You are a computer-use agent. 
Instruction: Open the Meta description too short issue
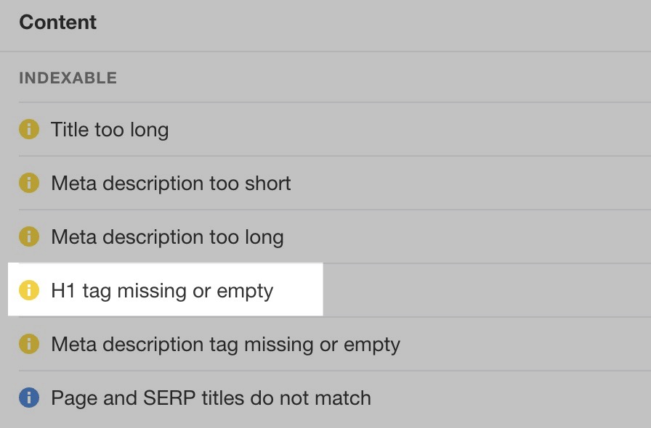click(x=171, y=184)
